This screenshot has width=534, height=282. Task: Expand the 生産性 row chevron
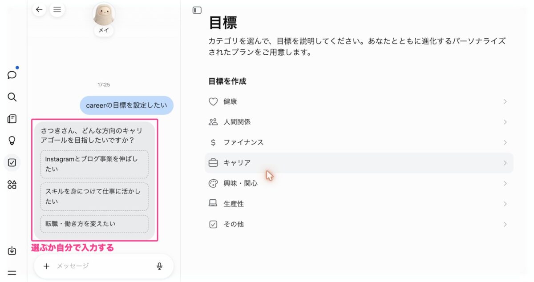505,204
